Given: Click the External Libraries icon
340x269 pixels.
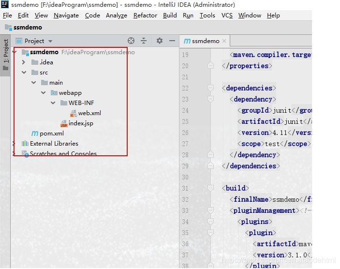Looking at the screenshot, I should coord(25,143).
